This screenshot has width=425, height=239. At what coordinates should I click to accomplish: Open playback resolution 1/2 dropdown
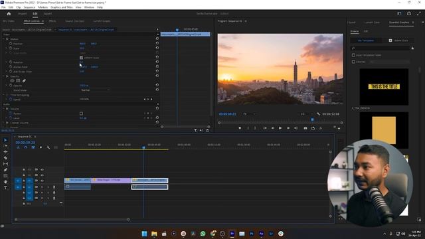click(306, 114)
